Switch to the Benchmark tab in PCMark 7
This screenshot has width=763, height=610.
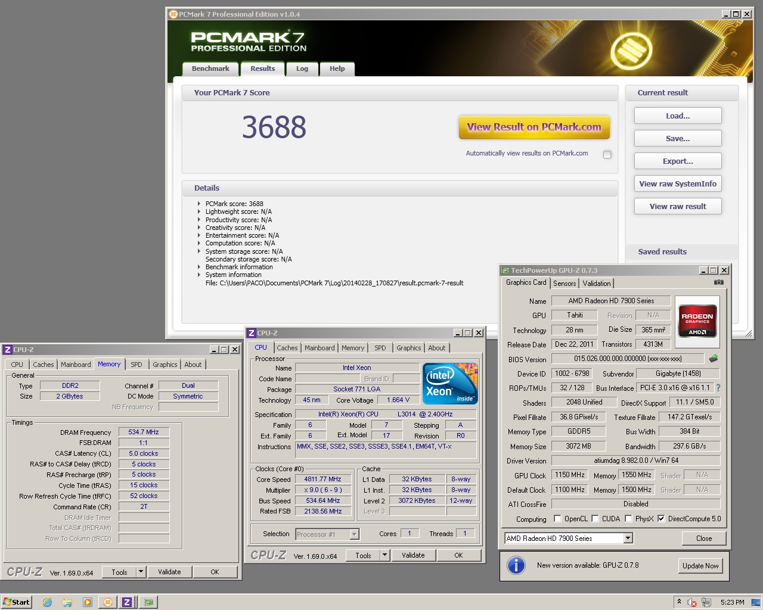[x=210, y=69]
